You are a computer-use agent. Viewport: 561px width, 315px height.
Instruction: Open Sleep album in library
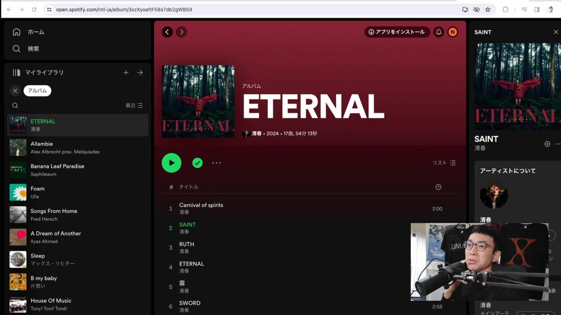pyautogui.click(x=78, y=260)
